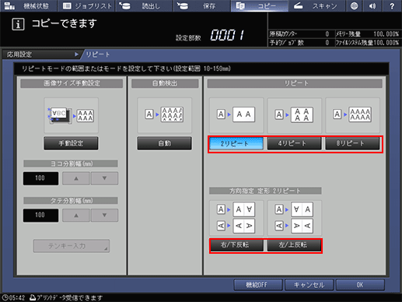Screen dimensions: 402x302
Task: Click the left/top reverse illustration
Action: point(295,217)
